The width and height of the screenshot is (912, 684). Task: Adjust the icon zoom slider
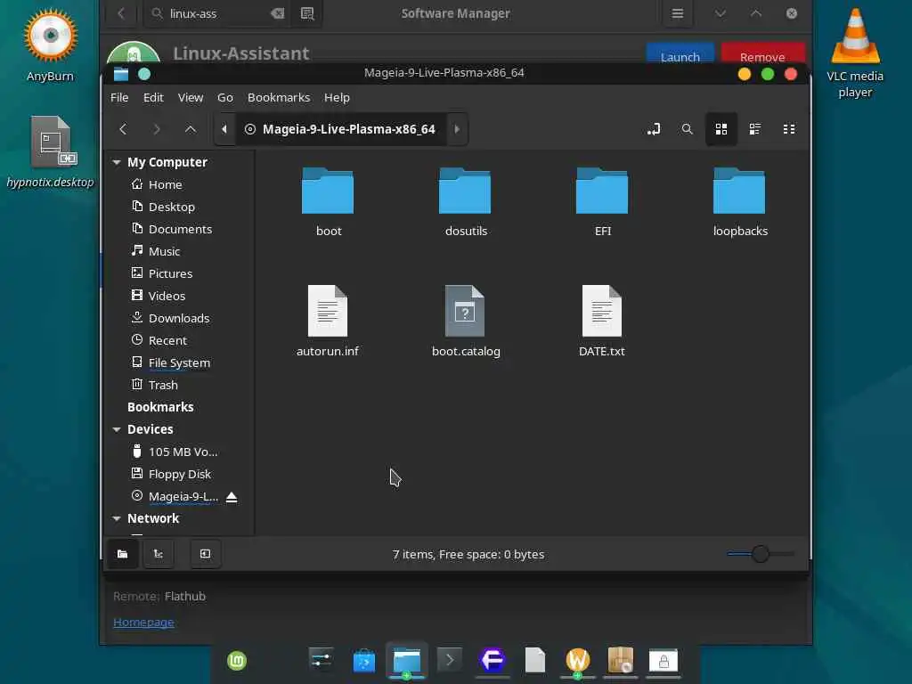[x=760, y=554]
